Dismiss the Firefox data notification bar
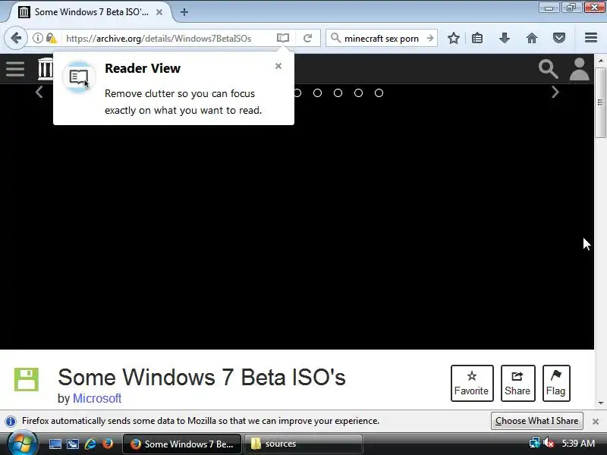The image size is (607, 455). pyautogui.click(x=596, y=422)
